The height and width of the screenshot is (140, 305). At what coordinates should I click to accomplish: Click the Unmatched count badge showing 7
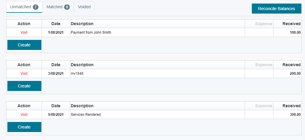[35, 7]
